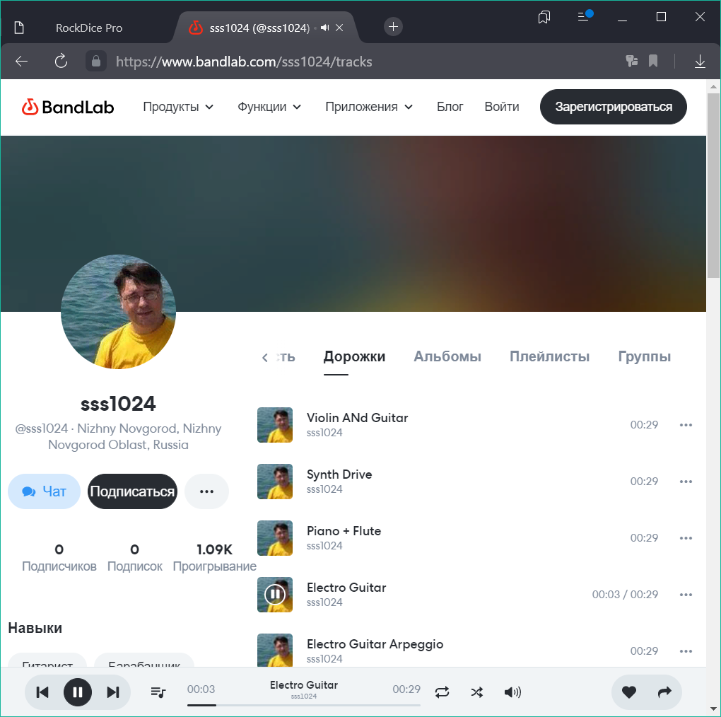The image size is (721, 717).
Task: Pause playback in the bottom player
Action: coord(78,692)
